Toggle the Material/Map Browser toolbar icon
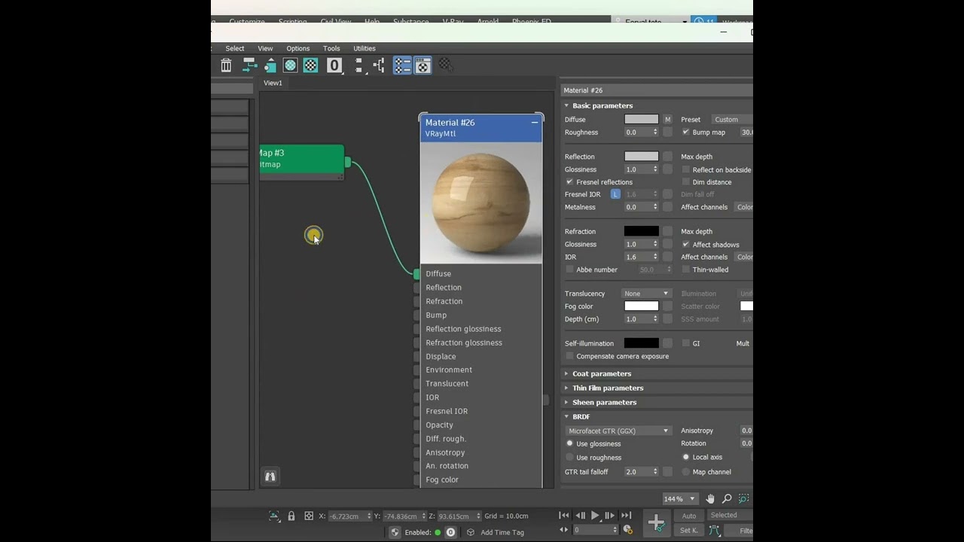Image resolution: width=964 pixels, height=542 pixels. tap(402, 65)
